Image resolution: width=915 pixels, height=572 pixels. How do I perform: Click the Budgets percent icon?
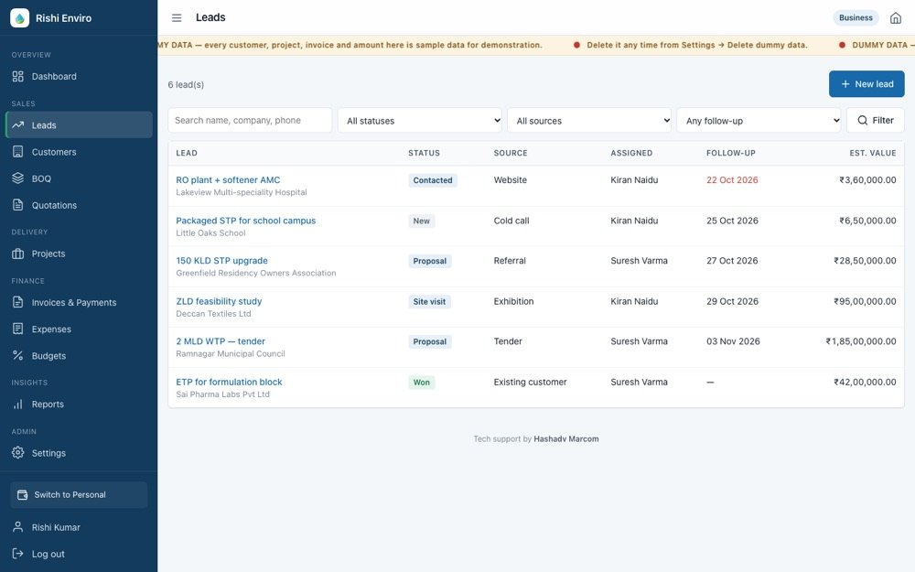tap(18, 355)
